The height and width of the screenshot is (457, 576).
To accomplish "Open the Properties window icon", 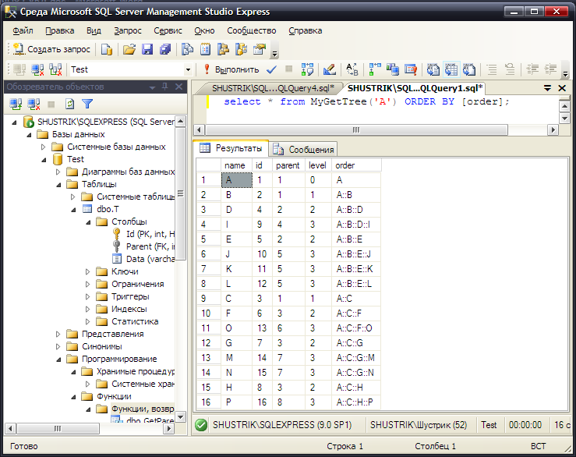I will coord(260,49).
